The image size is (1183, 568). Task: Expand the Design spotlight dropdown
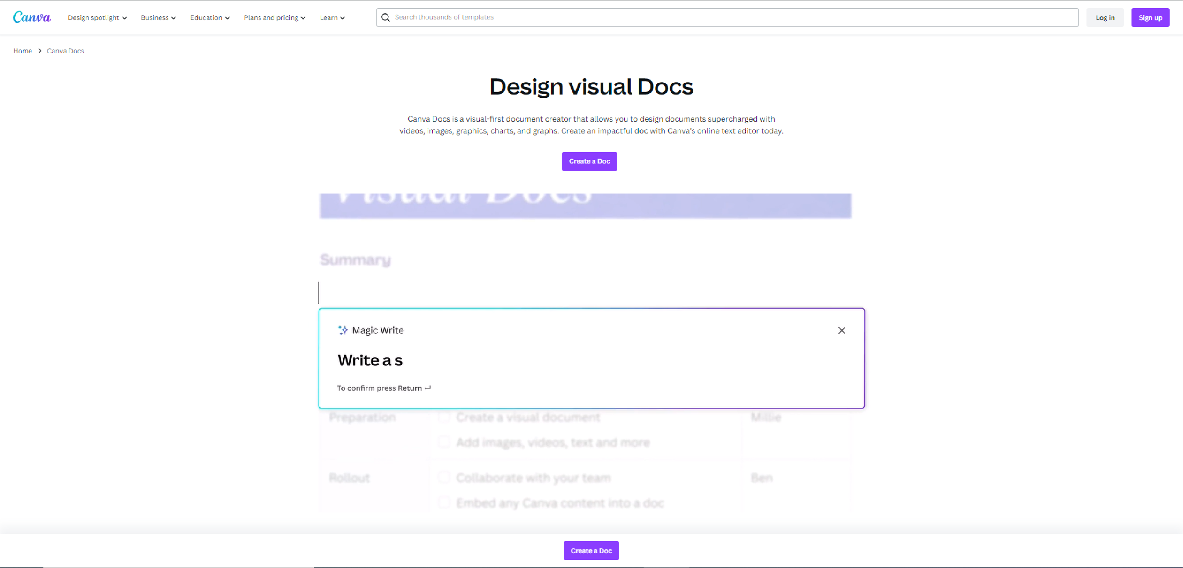pyautogui.click(x=97, y=17)
